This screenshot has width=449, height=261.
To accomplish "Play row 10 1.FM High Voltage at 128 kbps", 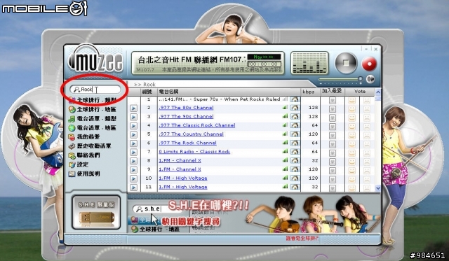I will pos(133,178).
